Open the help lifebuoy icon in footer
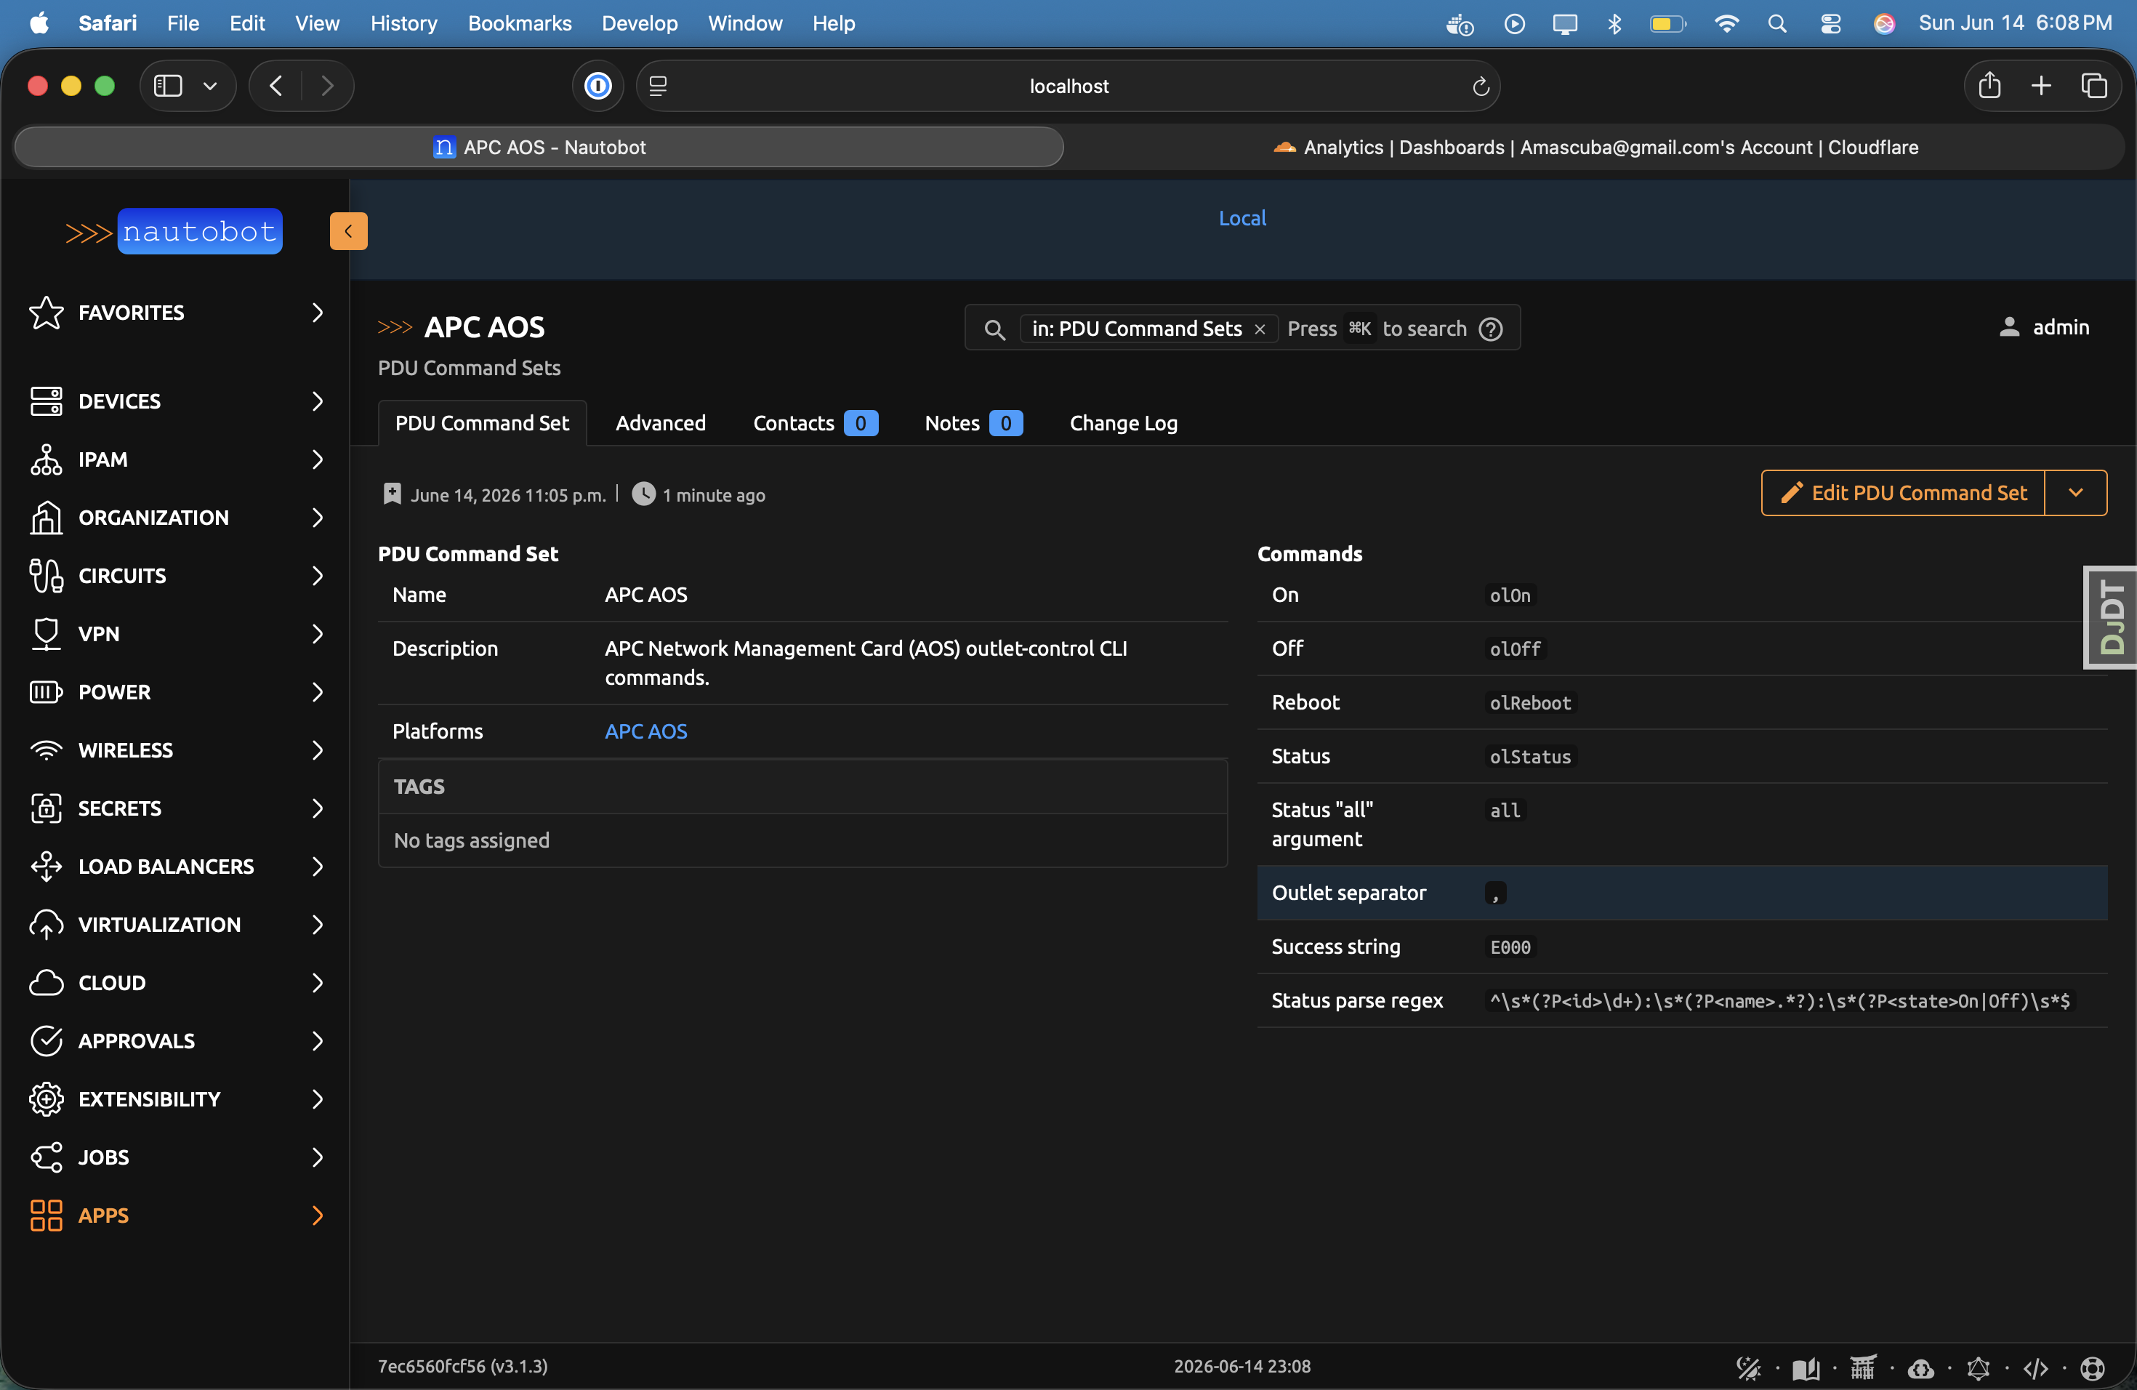The width and height of the screenshot is (2137, 1390). click(2092, 1367)
